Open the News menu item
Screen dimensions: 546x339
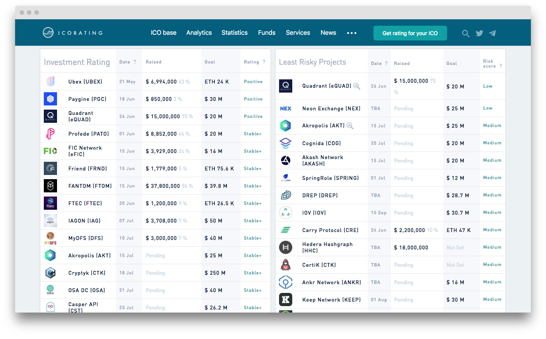pos(328,33)
